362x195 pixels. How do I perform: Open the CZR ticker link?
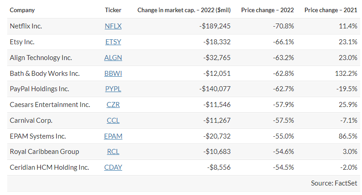point(113,105)
